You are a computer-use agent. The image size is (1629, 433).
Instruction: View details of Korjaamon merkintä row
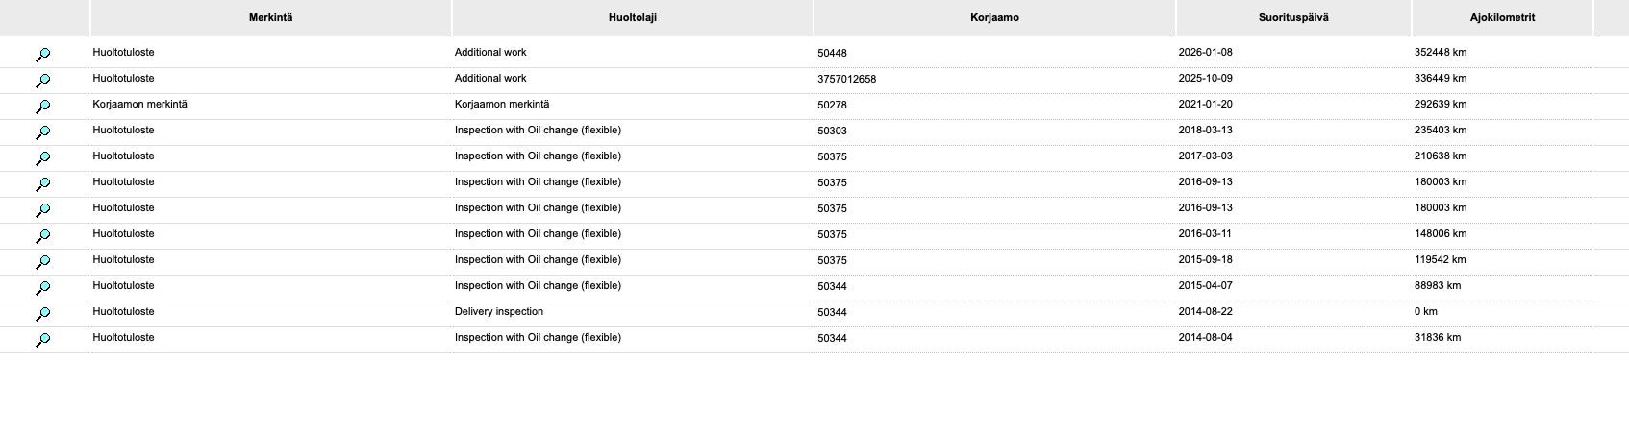(43, 107)
